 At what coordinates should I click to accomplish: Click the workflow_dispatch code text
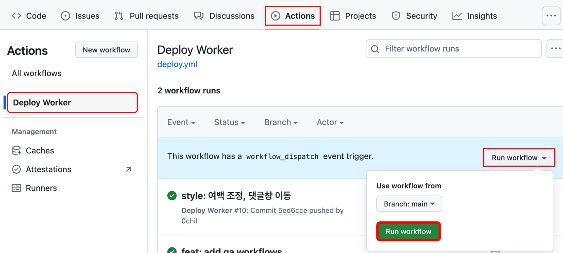282,157
